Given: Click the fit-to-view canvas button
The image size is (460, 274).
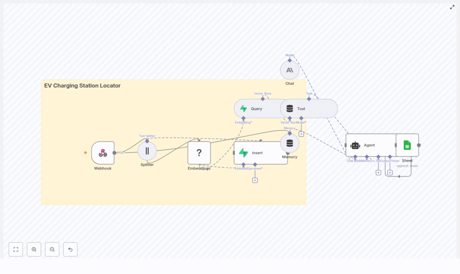Looking at the screenshot, I should click(16, 249).
